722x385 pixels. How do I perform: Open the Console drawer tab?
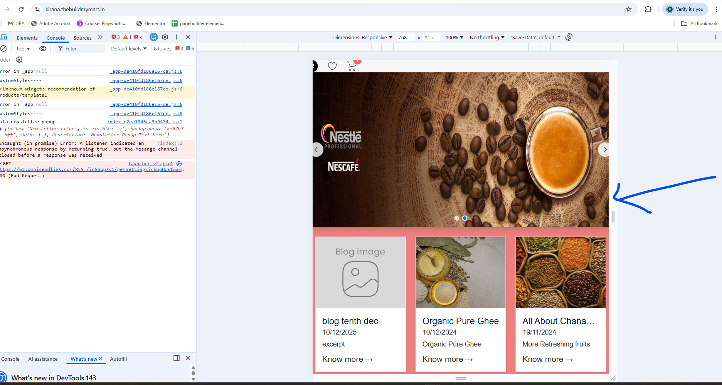click(10, 359)
